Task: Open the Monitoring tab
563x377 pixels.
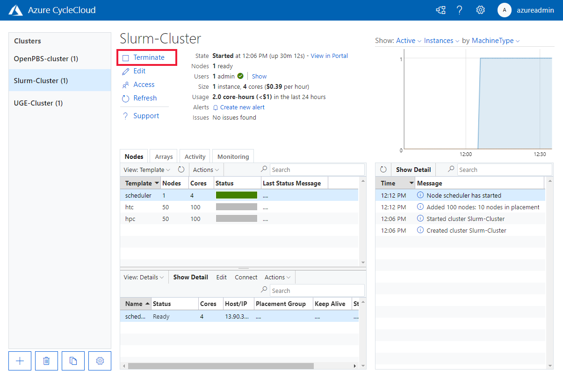Action: coord(233,156)
